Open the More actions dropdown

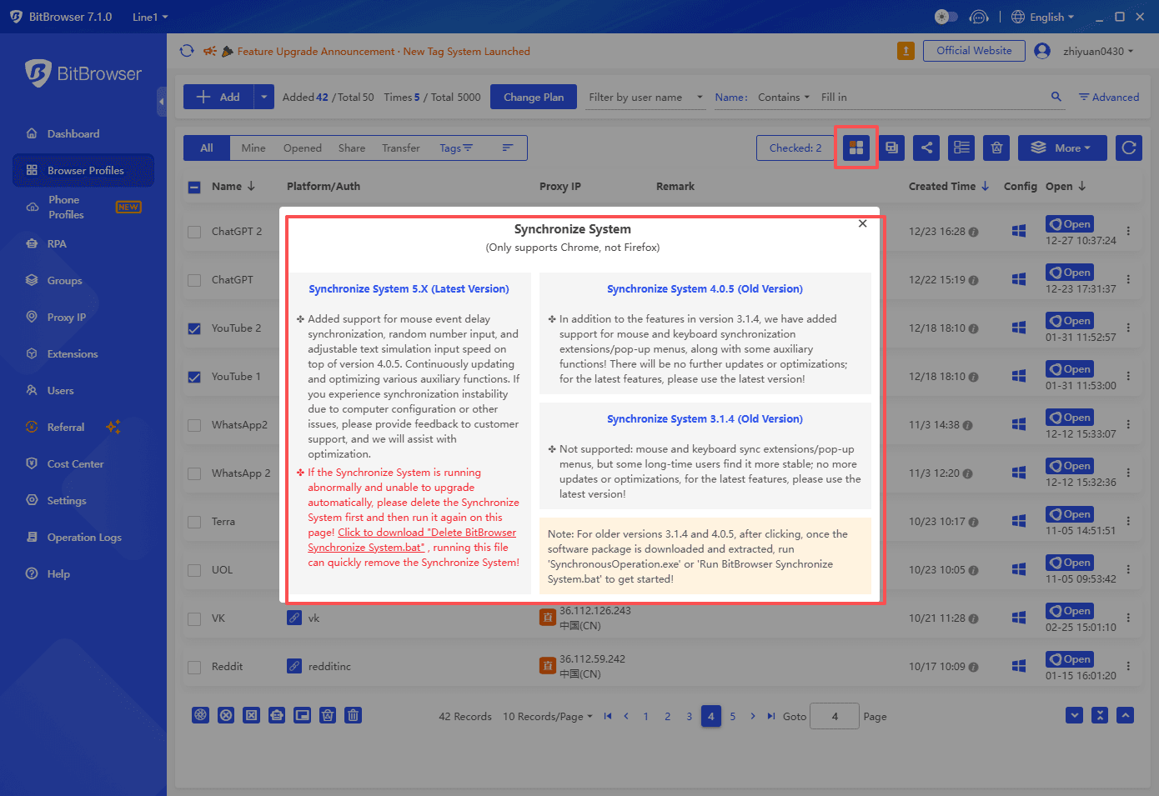tap(1061, 148)
